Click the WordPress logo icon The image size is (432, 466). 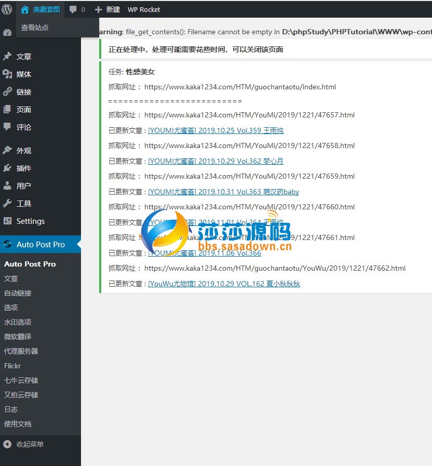point(7,9)
